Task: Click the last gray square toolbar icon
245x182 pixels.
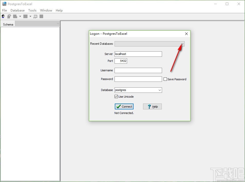Action: pos(41,16)
